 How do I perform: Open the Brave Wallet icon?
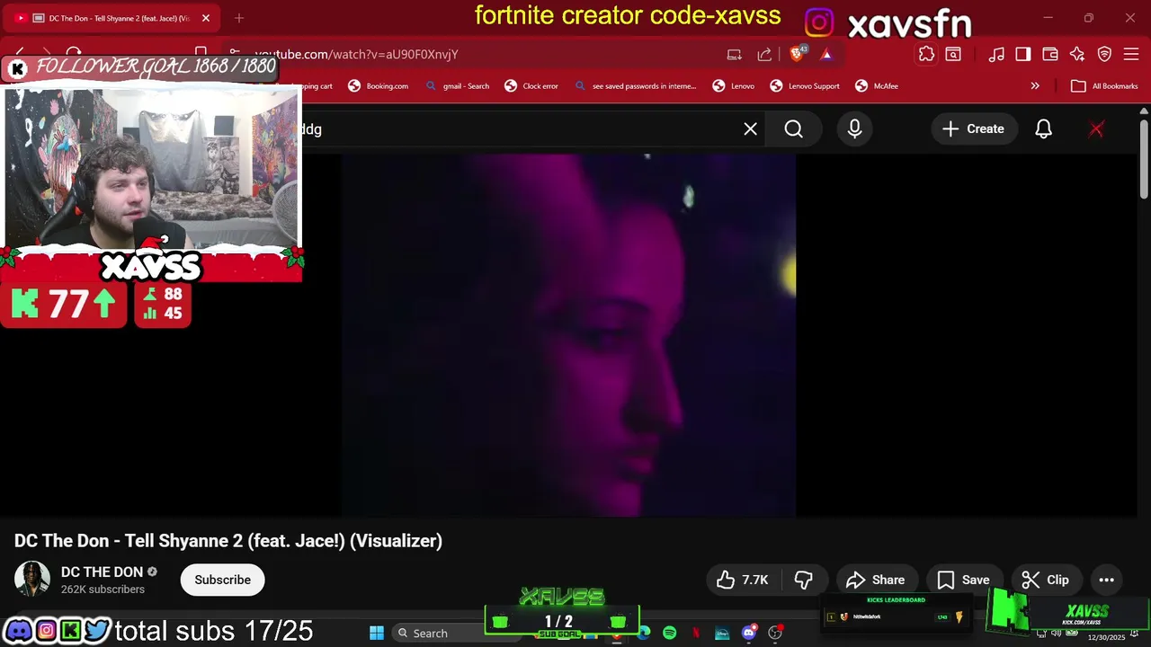(x=1049, y=55)
